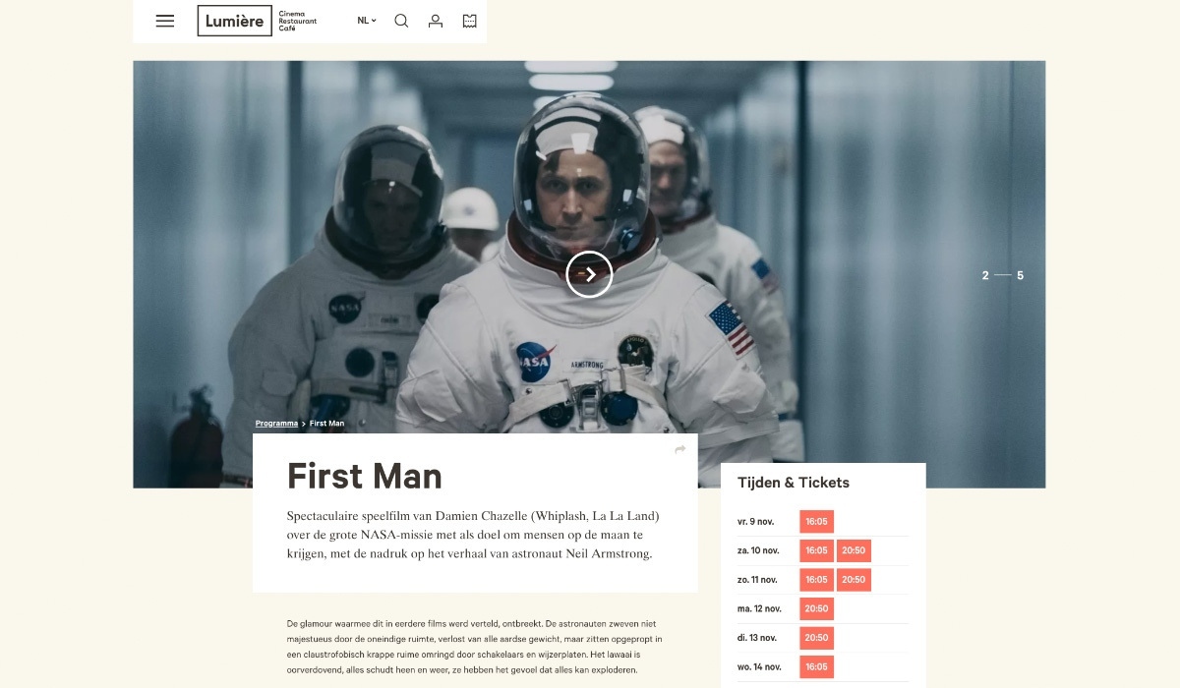This screenshot has height=688, width=1180.
Task: Click the 'za. 10 nov.' date label
Action: coord(759,550)
